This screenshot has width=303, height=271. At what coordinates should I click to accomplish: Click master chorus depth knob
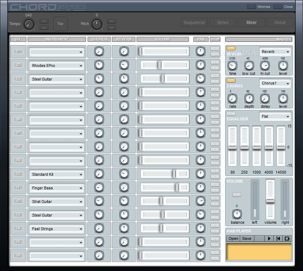pos(249,99)
